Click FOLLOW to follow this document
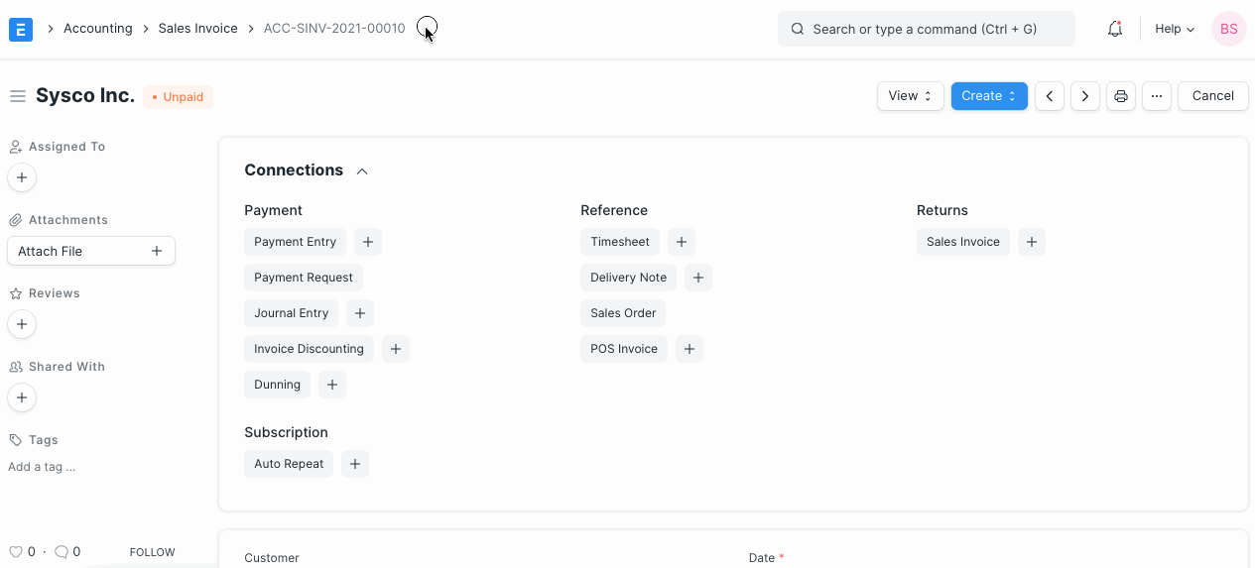Screen dimensions: 1255x568 [152, 552]
